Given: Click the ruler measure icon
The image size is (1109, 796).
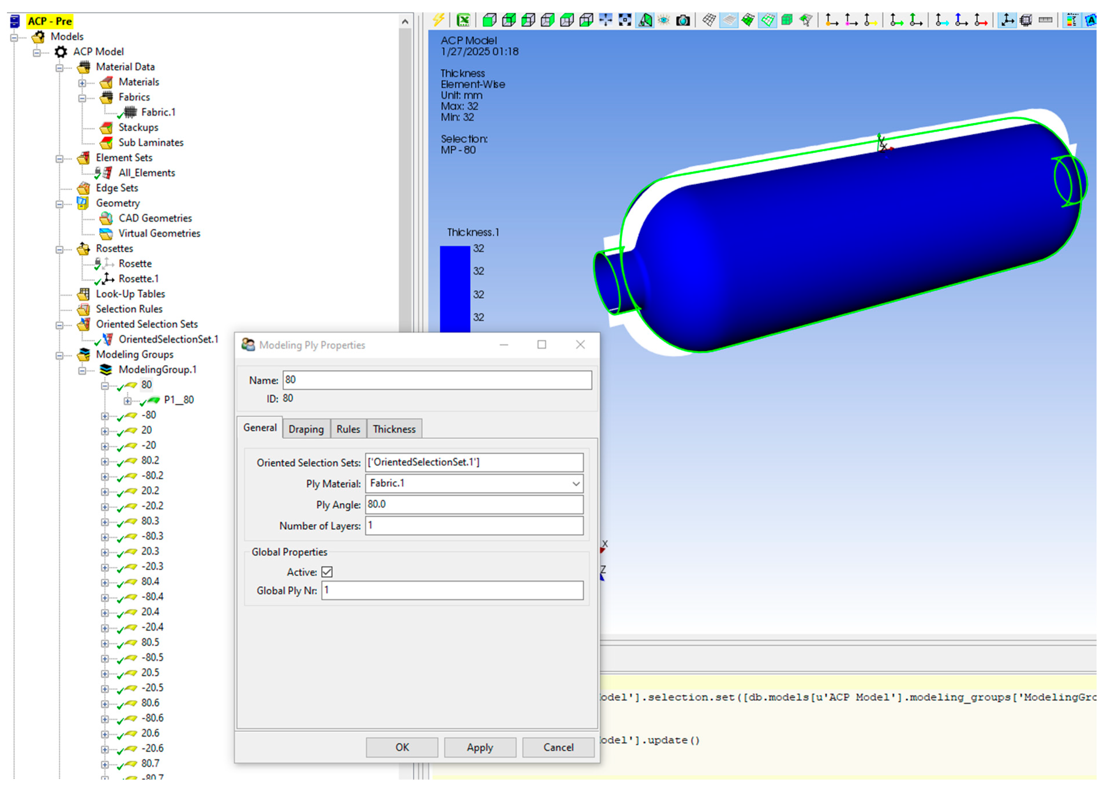Looking at the screenshot, I should coord(1046,20).
